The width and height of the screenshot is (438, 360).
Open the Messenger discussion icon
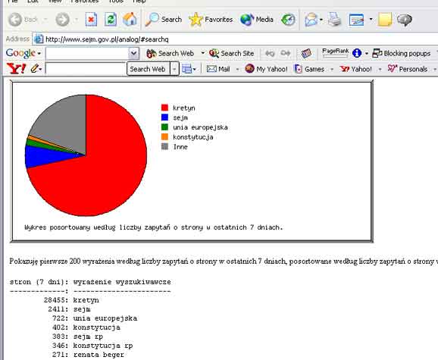405,20
